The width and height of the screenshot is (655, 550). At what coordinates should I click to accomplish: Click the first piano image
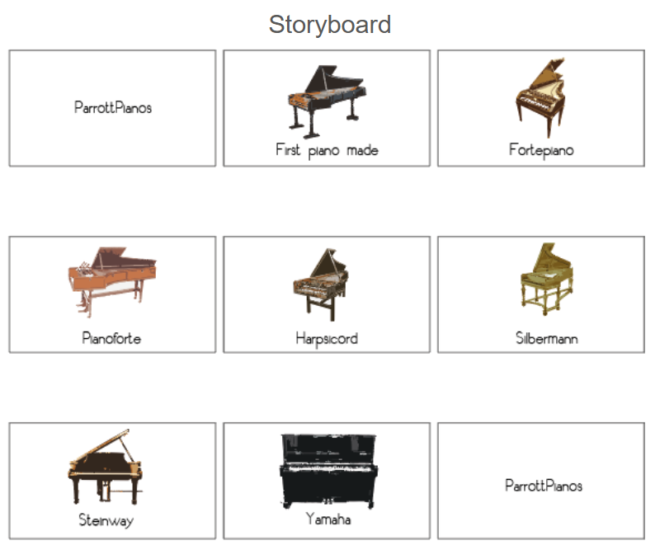point(327,101)
